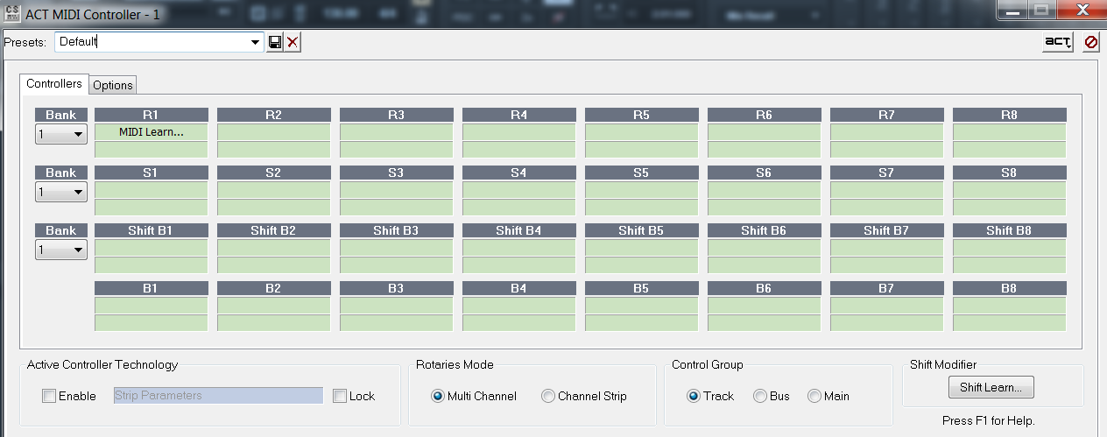Open the Presets dropdown list
This screenshot has height=437, width=1107.
[255, 42]
